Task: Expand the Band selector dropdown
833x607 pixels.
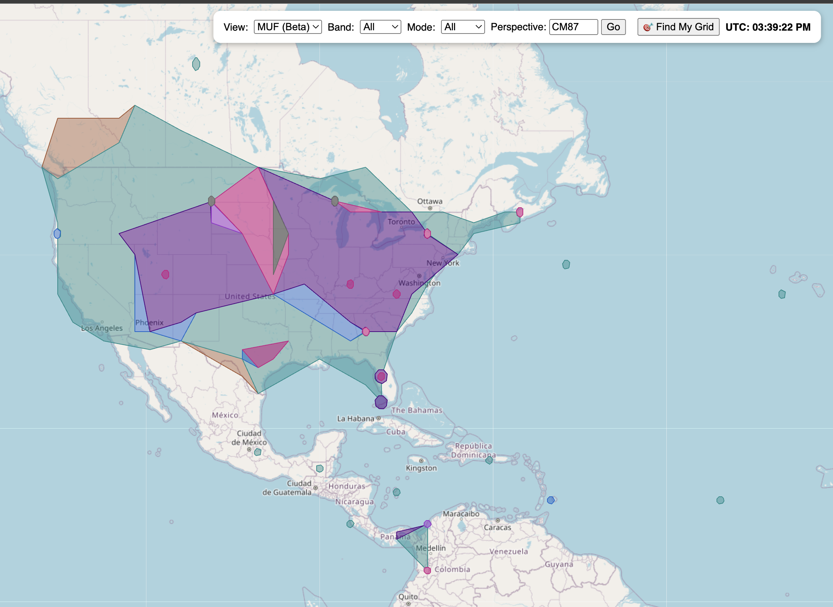Action: (380, 27)
